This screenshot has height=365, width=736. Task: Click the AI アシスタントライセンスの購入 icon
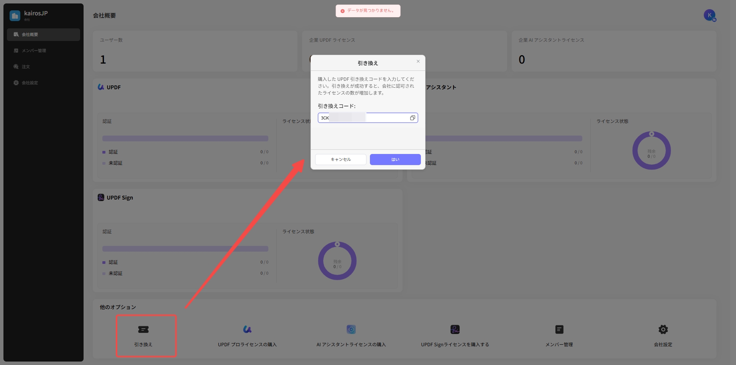pos(351,329)
